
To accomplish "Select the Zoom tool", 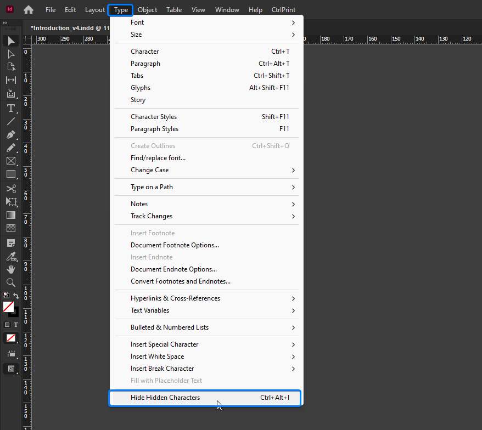I will point(11,282).
